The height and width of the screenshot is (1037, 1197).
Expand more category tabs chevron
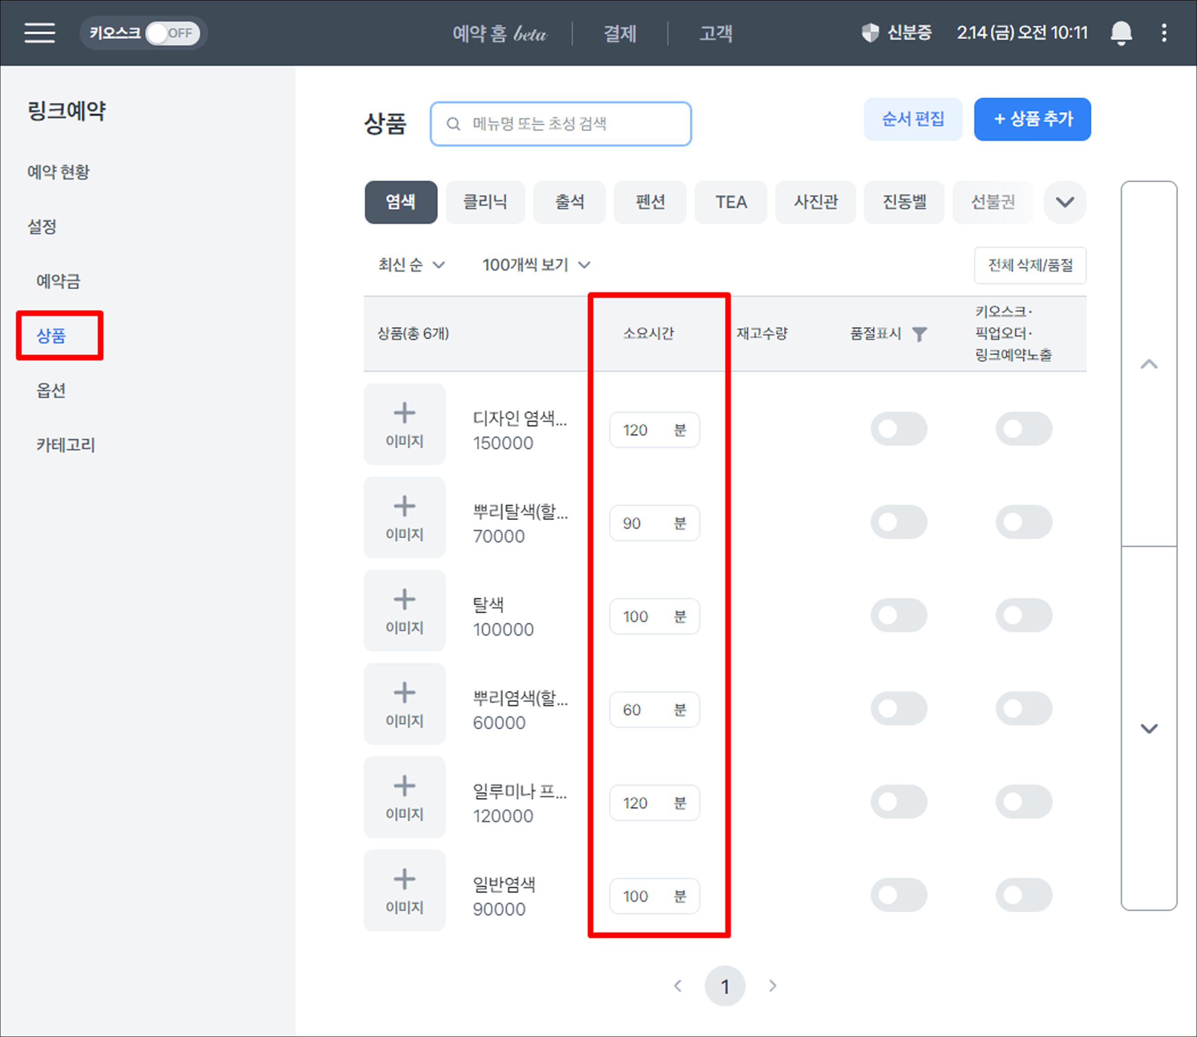tap(1064, 202)
